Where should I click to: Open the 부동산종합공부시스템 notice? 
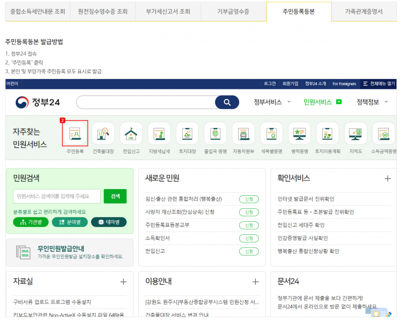click(x=202, y=302)
